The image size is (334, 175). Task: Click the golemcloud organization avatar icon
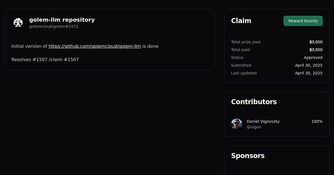(x=18, y=22)
